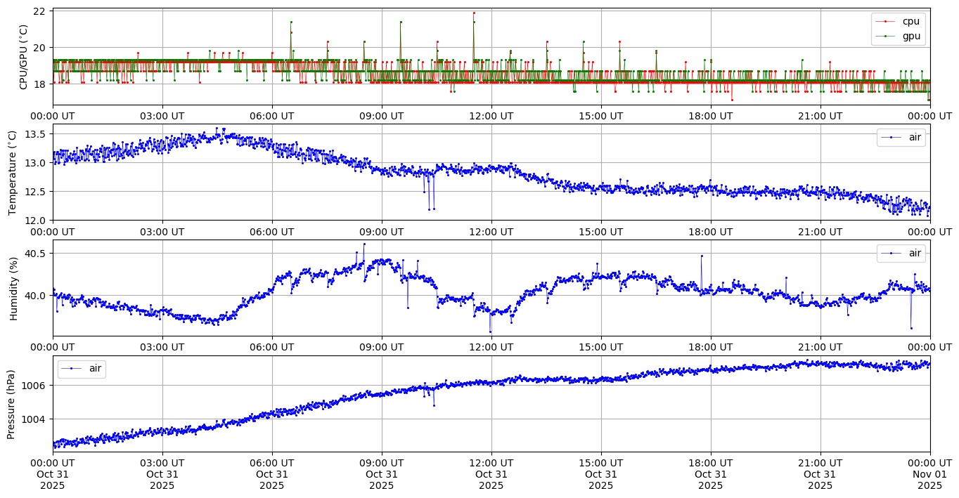Click the Temperature (°C) y-axis label
Screen dimensions: 959x498
click(x=12, y=172)
